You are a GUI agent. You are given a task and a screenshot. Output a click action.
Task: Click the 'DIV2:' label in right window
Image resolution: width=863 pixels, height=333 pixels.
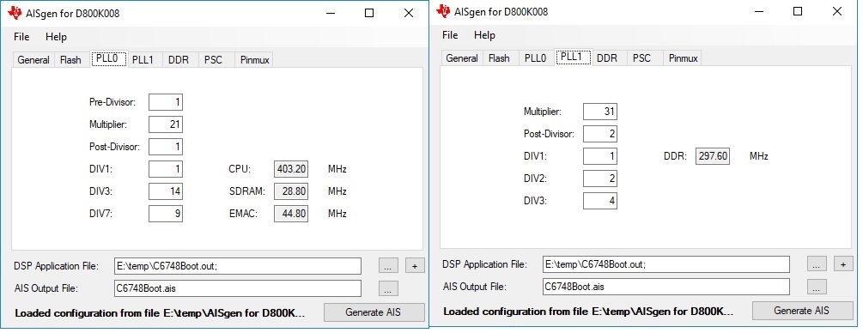point(535,179)
